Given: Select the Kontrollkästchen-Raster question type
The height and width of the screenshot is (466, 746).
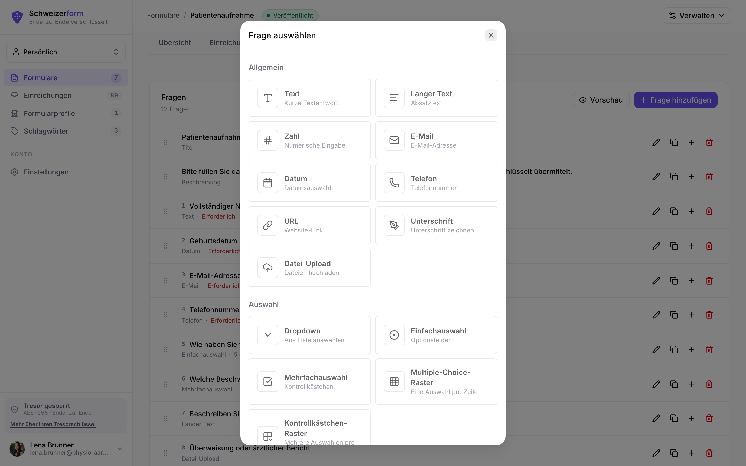Looking at the screenshot, I should tap(310, 428).
